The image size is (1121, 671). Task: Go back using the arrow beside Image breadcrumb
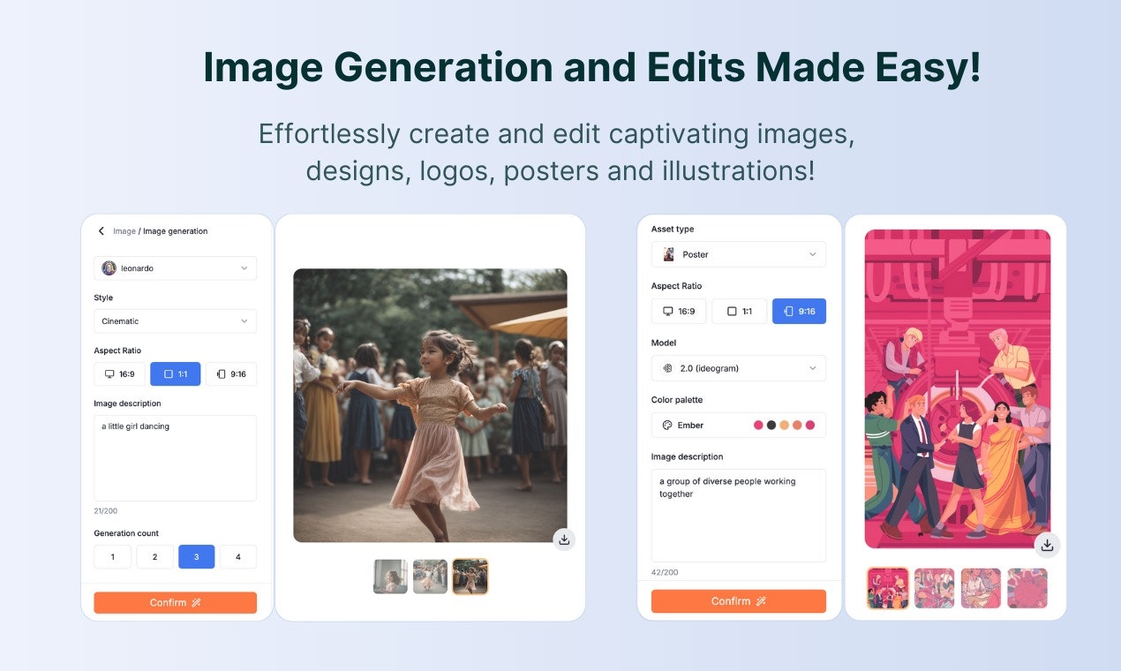(102, 231)
